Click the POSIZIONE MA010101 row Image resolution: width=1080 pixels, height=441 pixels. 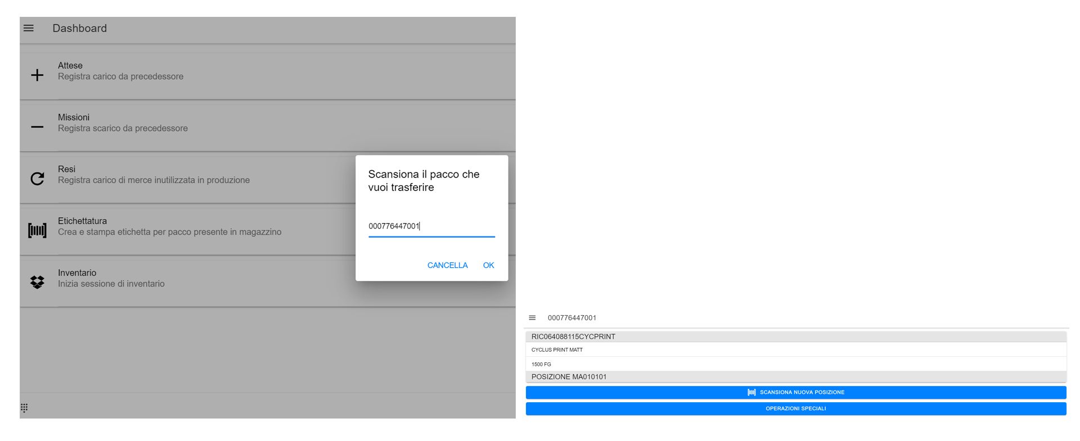pyautogui.click(x=796, y=377)
